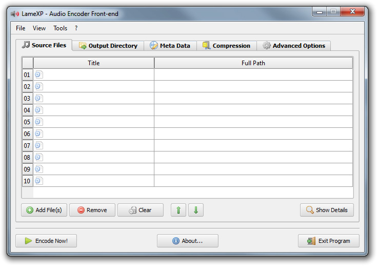Move selected file up with green arrow
Viewport: 377px width, 266px height.
(178, 210)
